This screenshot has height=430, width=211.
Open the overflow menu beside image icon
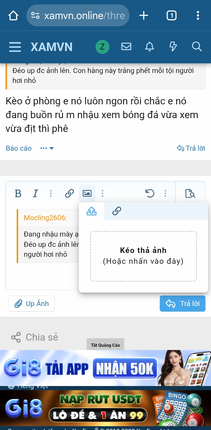[102, 193]
